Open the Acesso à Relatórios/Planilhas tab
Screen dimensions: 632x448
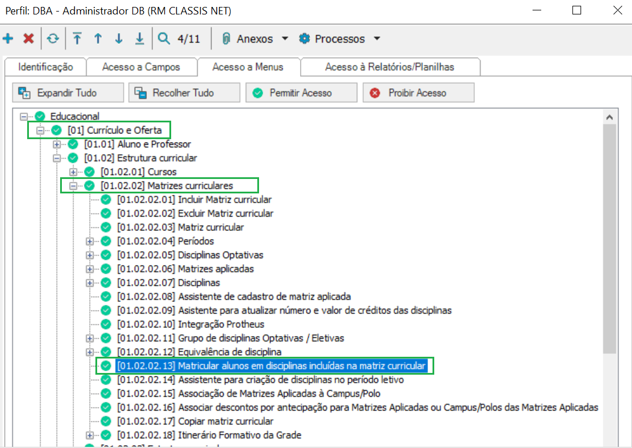(390, 67)
